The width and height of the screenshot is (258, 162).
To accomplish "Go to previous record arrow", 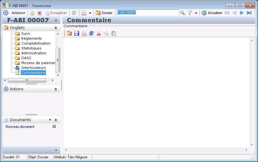I will click(x=234, y=13).
